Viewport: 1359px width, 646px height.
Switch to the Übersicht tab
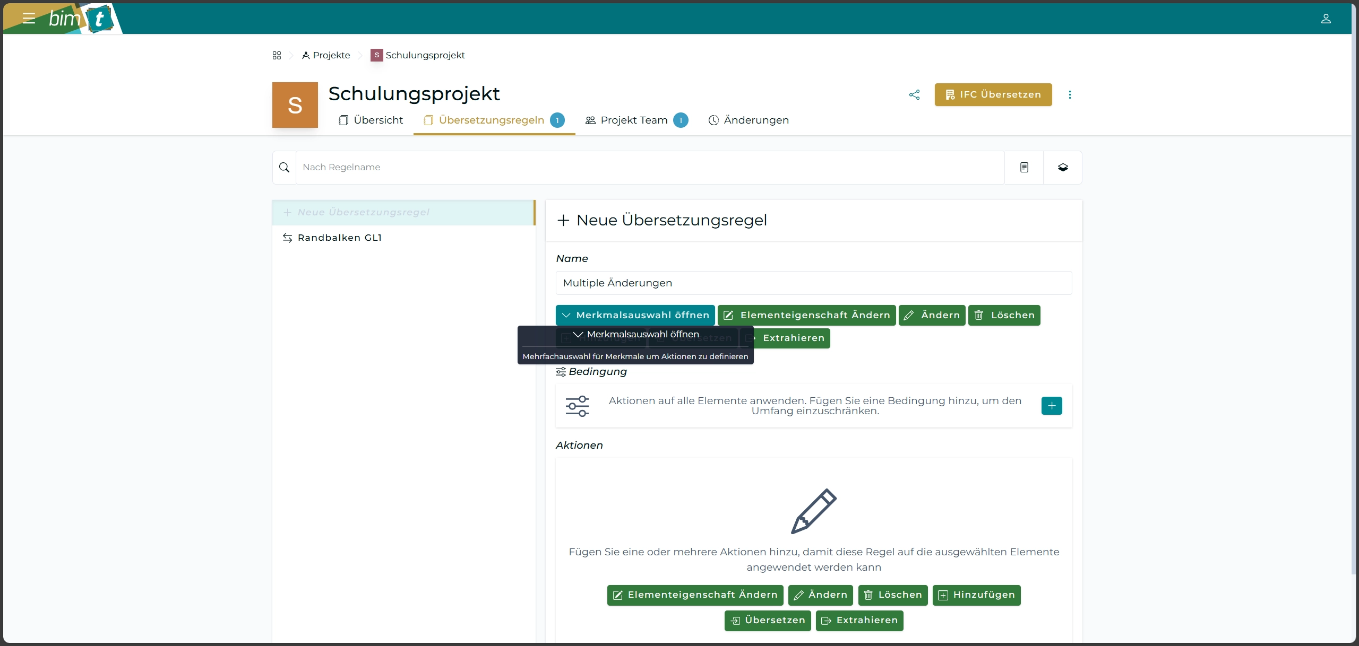pyautogui.click(x=371, y=120)
